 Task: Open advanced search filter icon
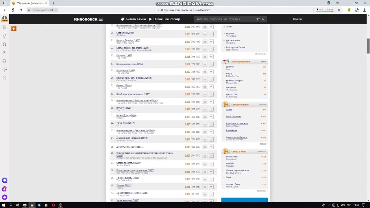(258, 19)
